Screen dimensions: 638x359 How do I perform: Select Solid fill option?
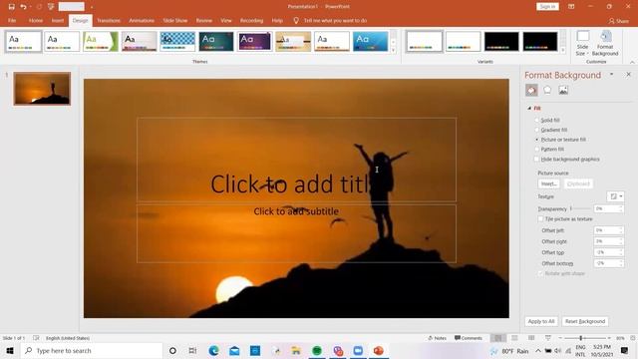pos(547,120)
